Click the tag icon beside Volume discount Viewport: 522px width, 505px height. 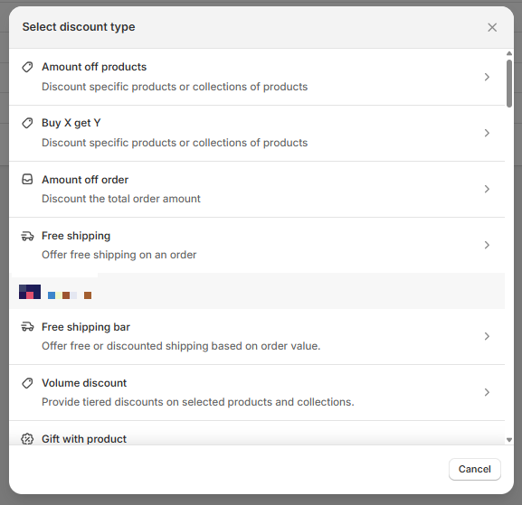[27, 383]
